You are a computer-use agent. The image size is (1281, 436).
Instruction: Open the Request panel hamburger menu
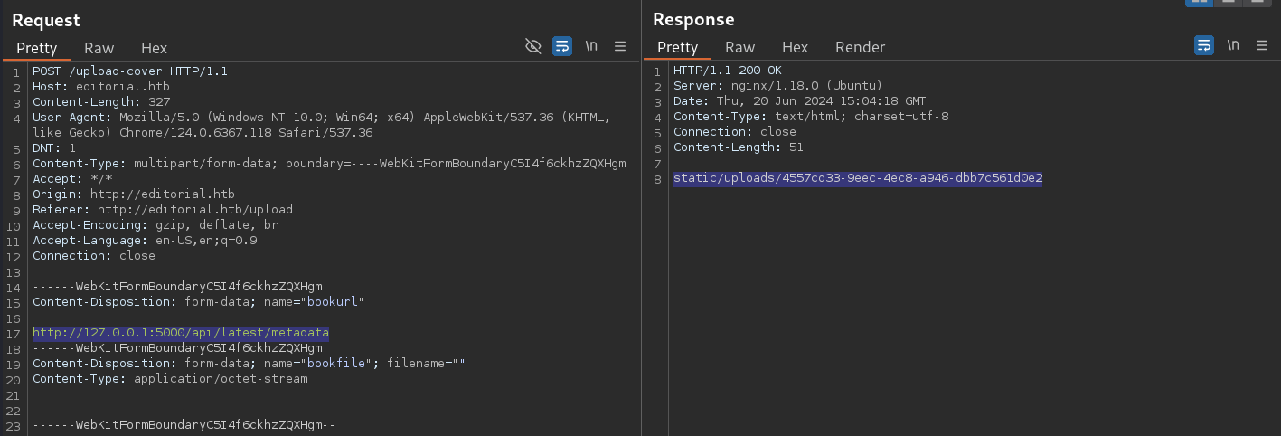[x=620, y=46]
